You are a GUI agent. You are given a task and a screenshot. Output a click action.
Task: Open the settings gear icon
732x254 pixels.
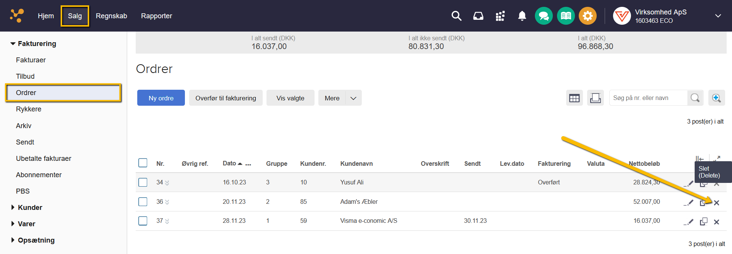click(588, 16)
